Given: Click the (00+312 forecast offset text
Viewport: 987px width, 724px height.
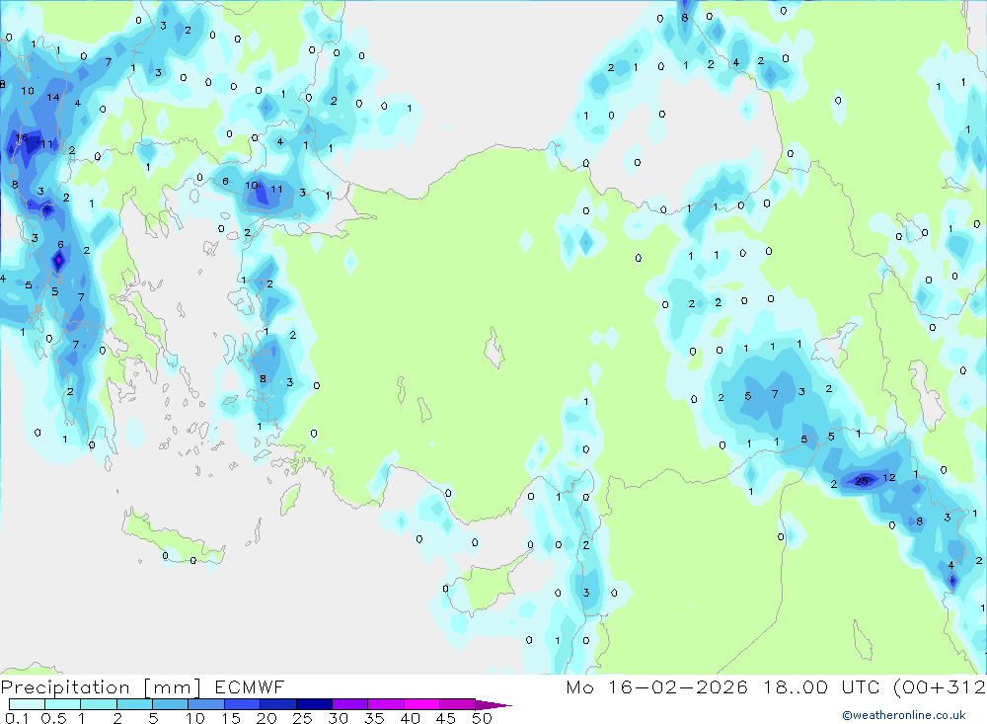Looking at the screenshot, I should tap(940, 687).
